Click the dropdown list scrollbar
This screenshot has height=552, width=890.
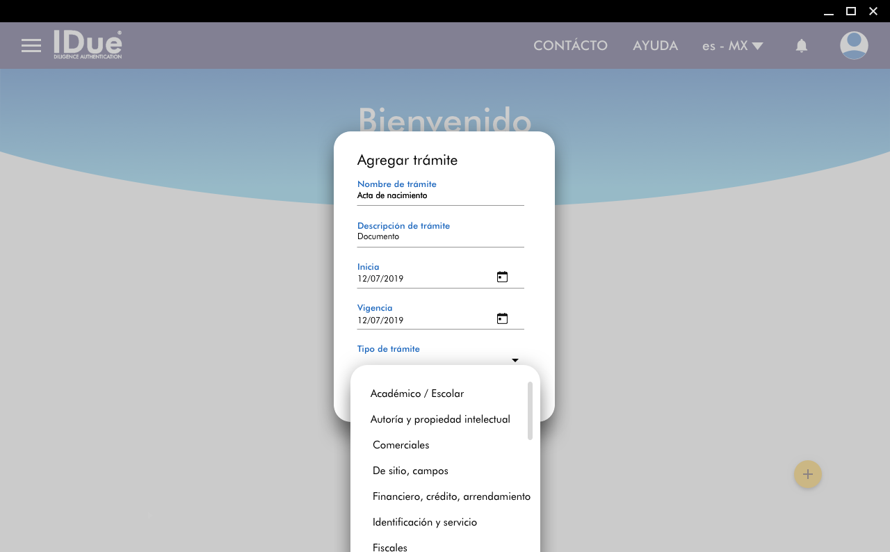pyautogui.click(x=530, y=411)
